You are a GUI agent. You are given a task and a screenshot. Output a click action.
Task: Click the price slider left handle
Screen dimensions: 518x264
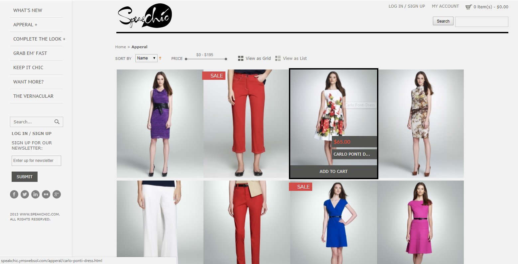click(x=186, y=59)
